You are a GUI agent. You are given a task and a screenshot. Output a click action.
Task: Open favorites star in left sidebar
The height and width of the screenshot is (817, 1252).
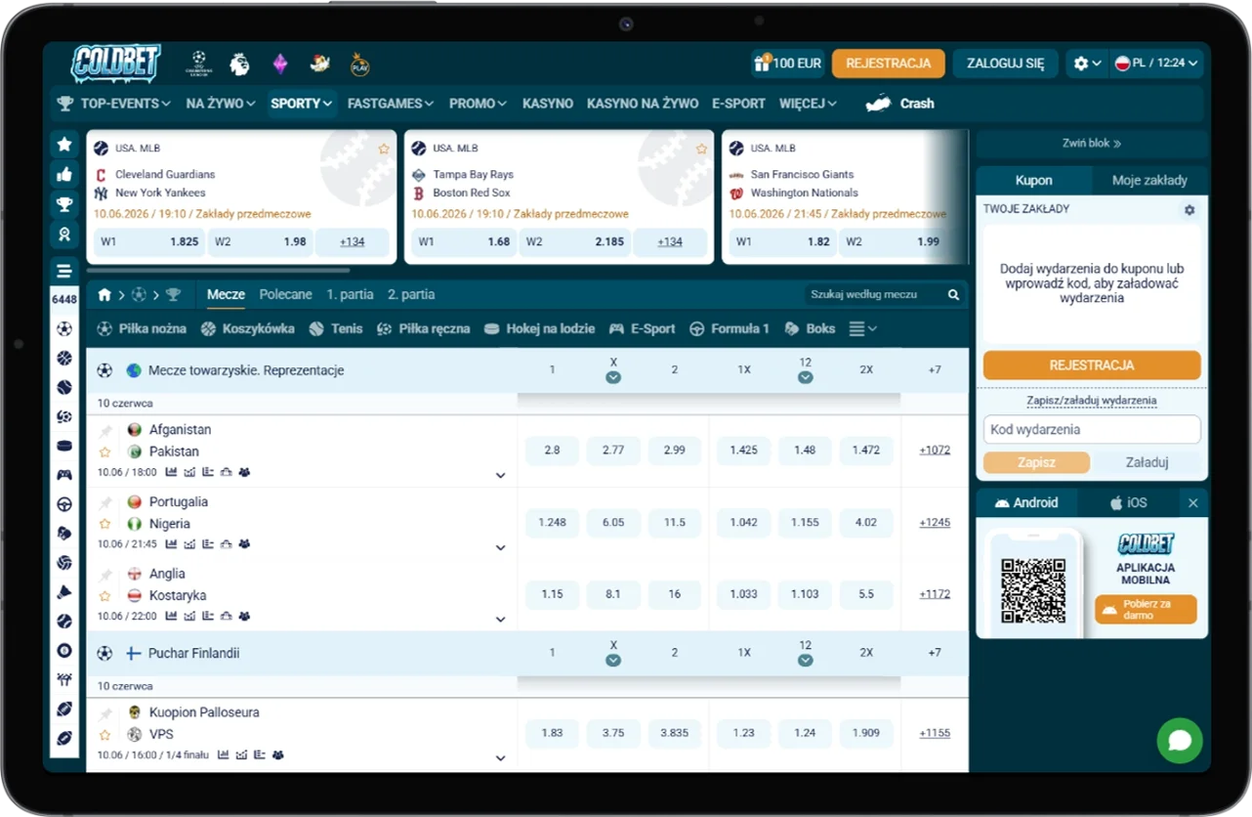pos(64,145)
